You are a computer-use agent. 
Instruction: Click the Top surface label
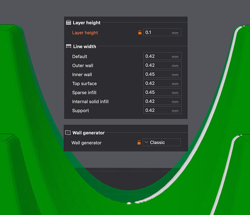pos(84,84)
